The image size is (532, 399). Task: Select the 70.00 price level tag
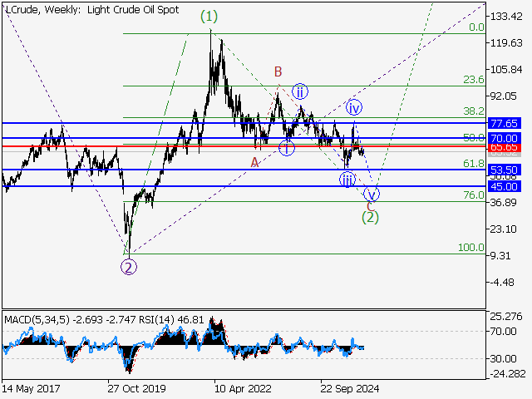pos(504,138)
